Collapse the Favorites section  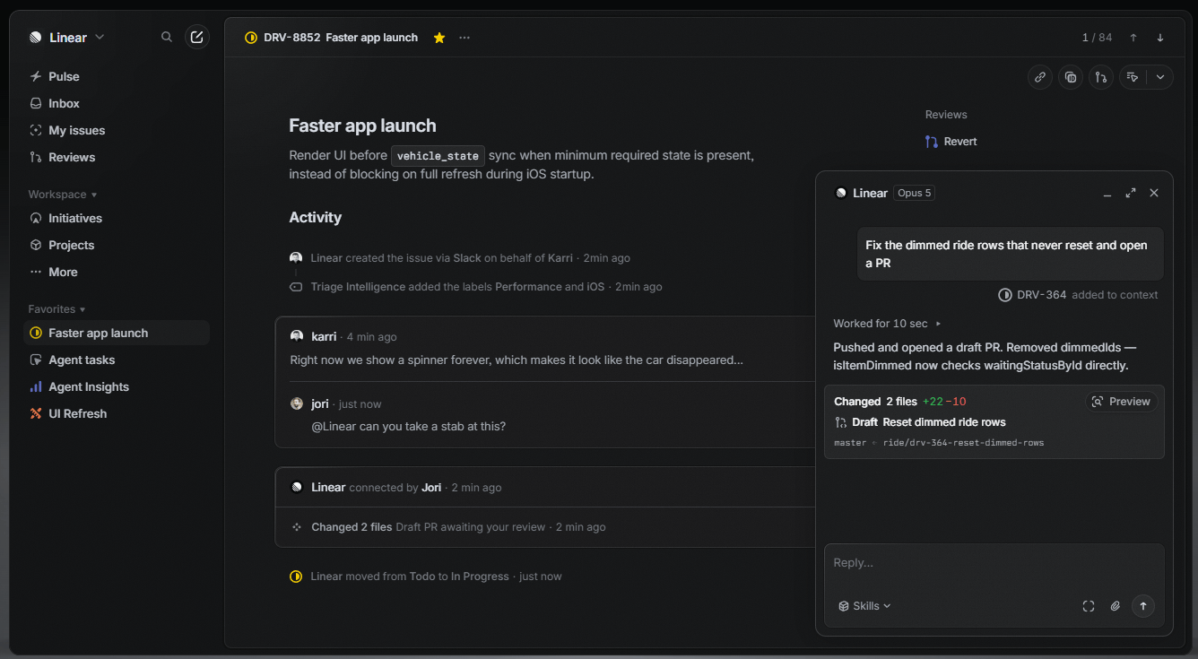coord(56,309)
